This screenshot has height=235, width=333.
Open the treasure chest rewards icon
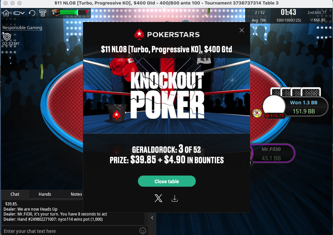55,13
